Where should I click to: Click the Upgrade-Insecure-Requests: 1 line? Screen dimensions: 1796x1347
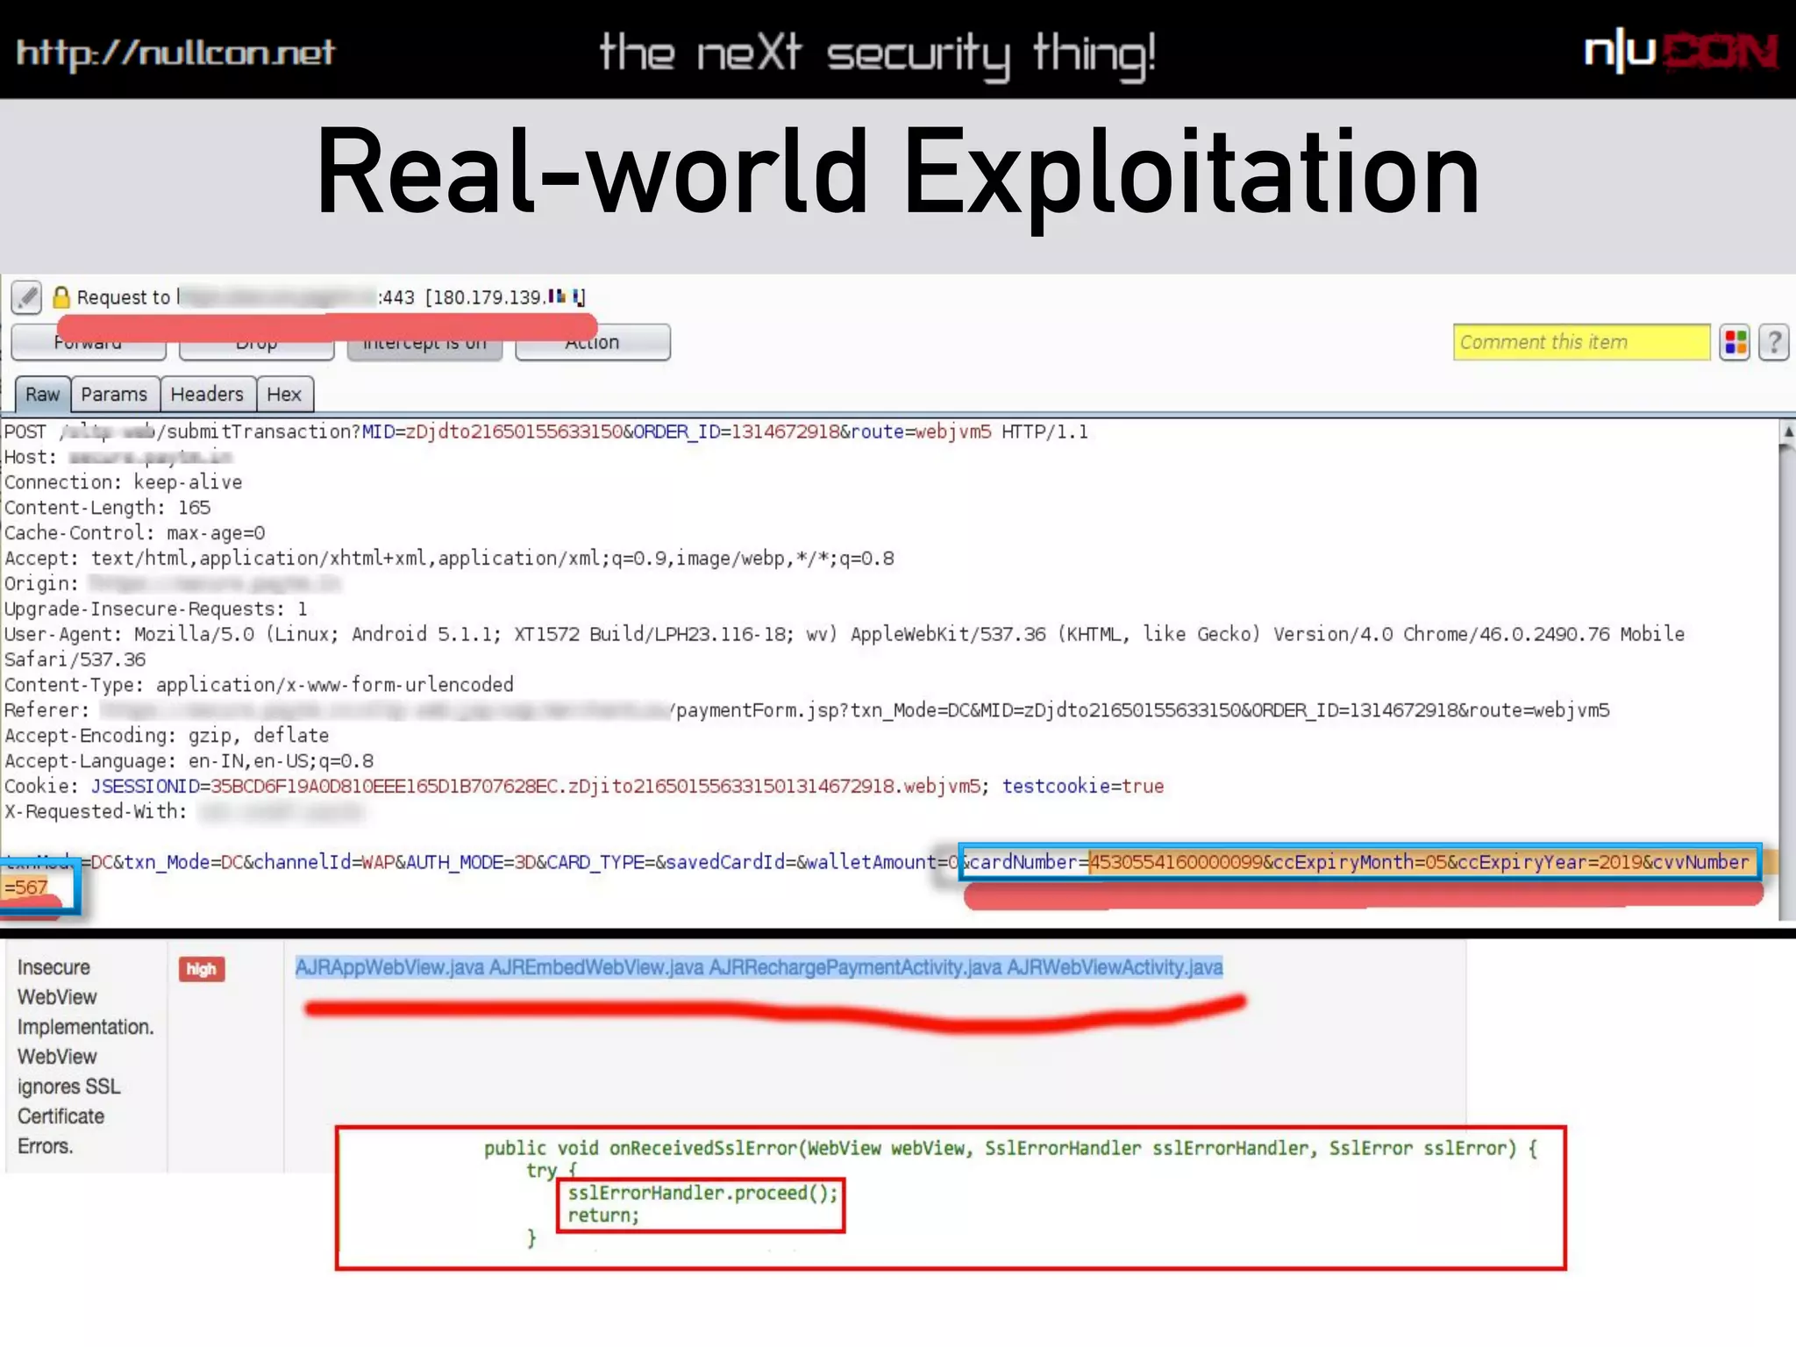point(155,609)
